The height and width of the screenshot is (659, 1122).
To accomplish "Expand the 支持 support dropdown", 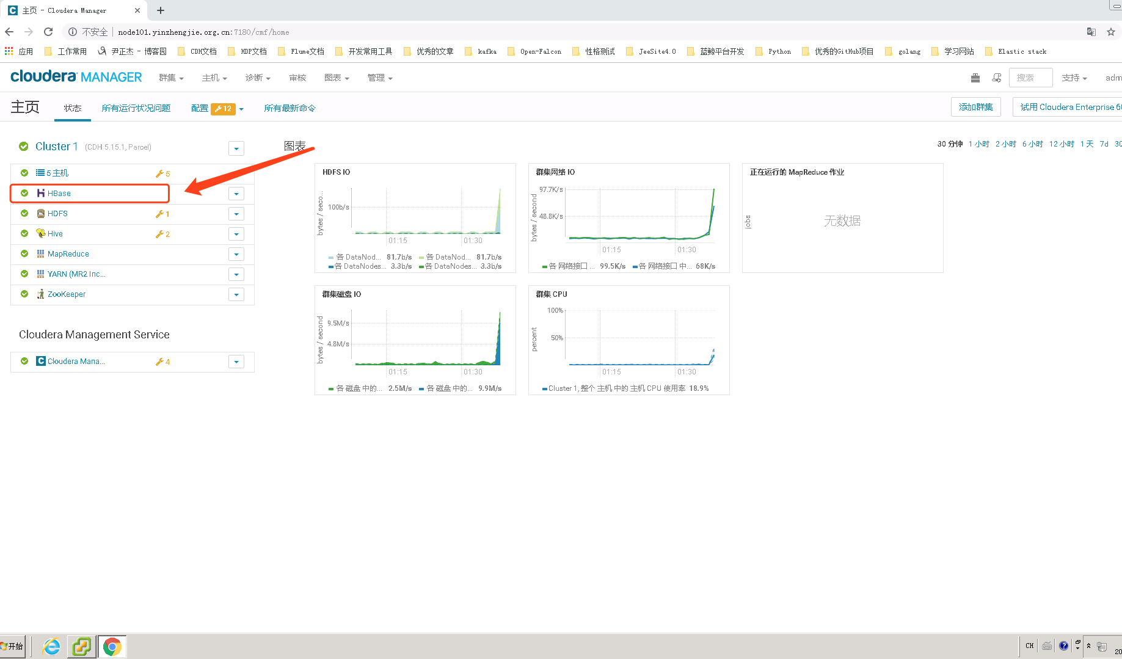I will (1074, 78).
